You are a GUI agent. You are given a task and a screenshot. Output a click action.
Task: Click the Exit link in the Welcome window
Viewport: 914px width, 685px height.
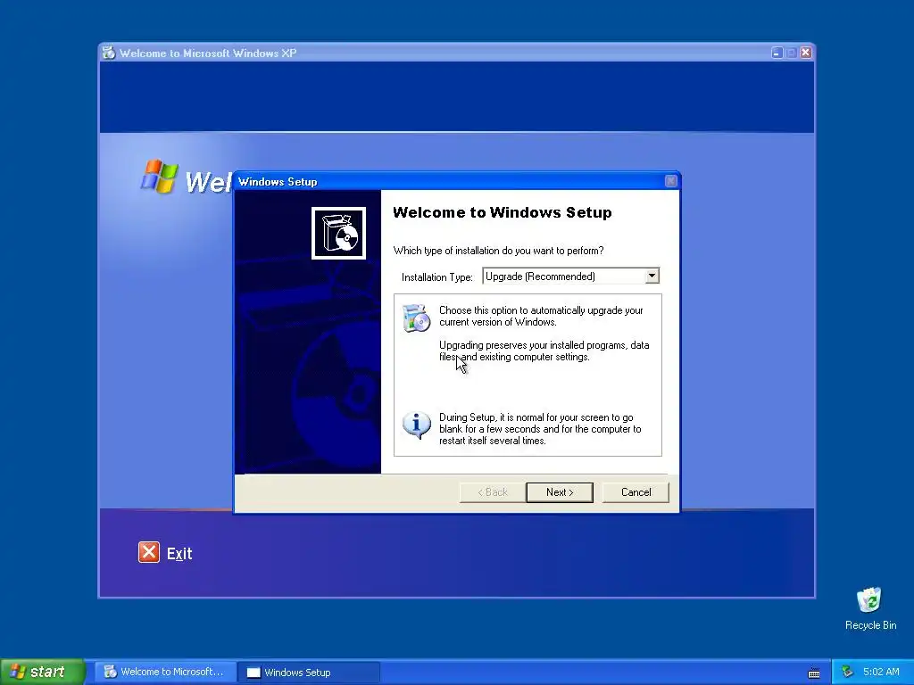[x=179, y=553]
